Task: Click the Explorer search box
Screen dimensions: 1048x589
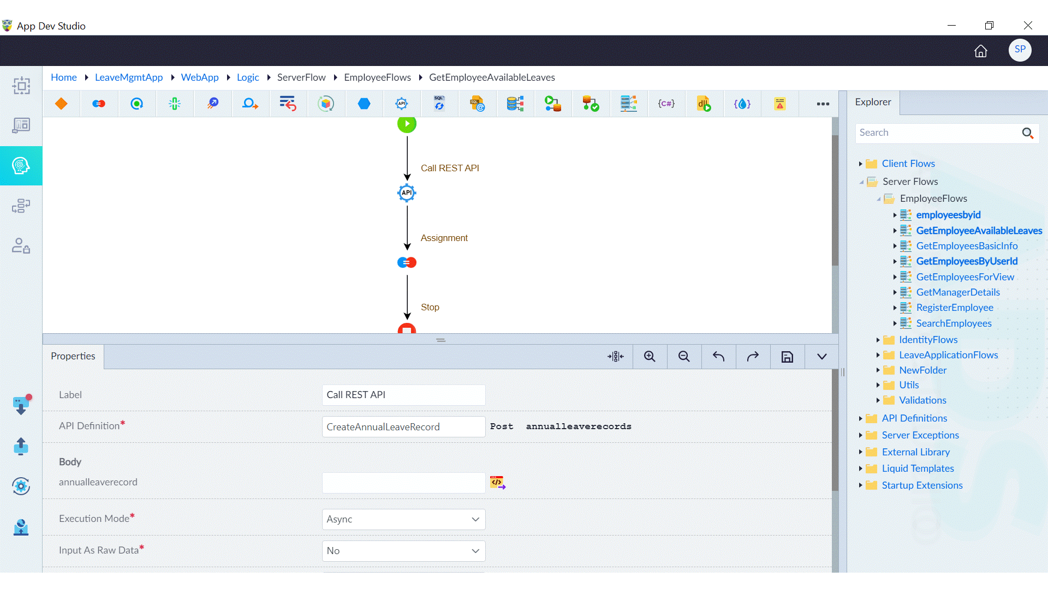Action: tap(947, 133)
